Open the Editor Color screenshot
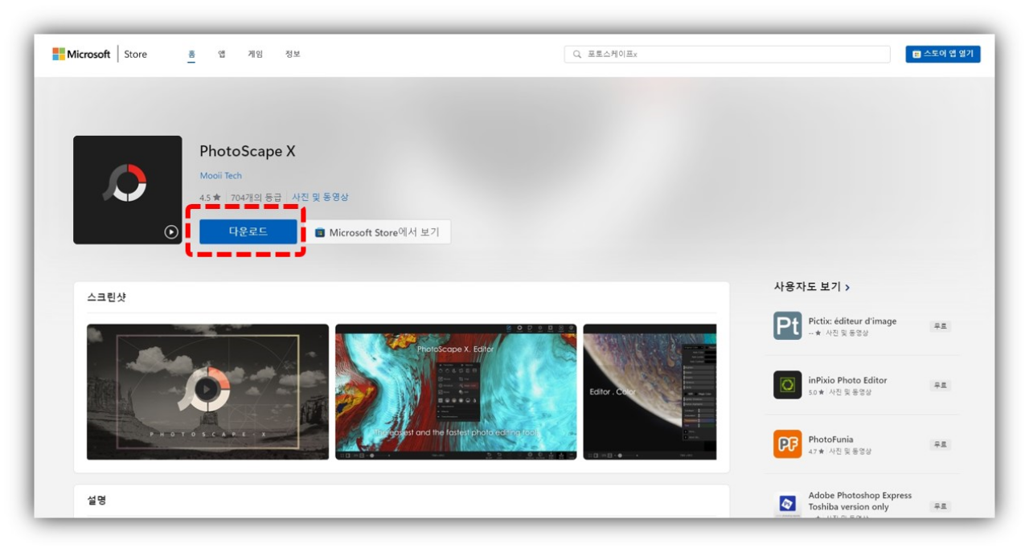Screen dimensions: 1029x552 tap(650, 391)
